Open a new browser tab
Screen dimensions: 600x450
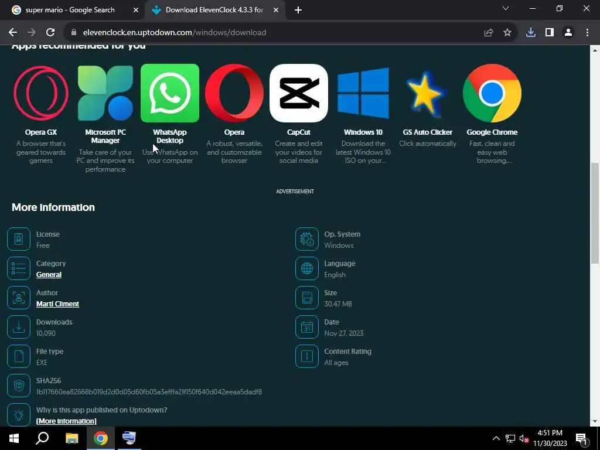coord(298,11)
